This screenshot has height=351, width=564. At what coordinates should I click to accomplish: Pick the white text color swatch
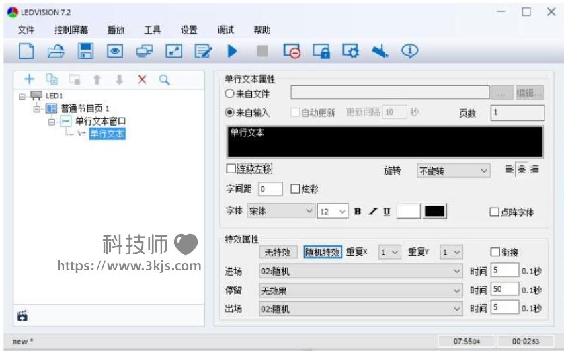[408, 211]
